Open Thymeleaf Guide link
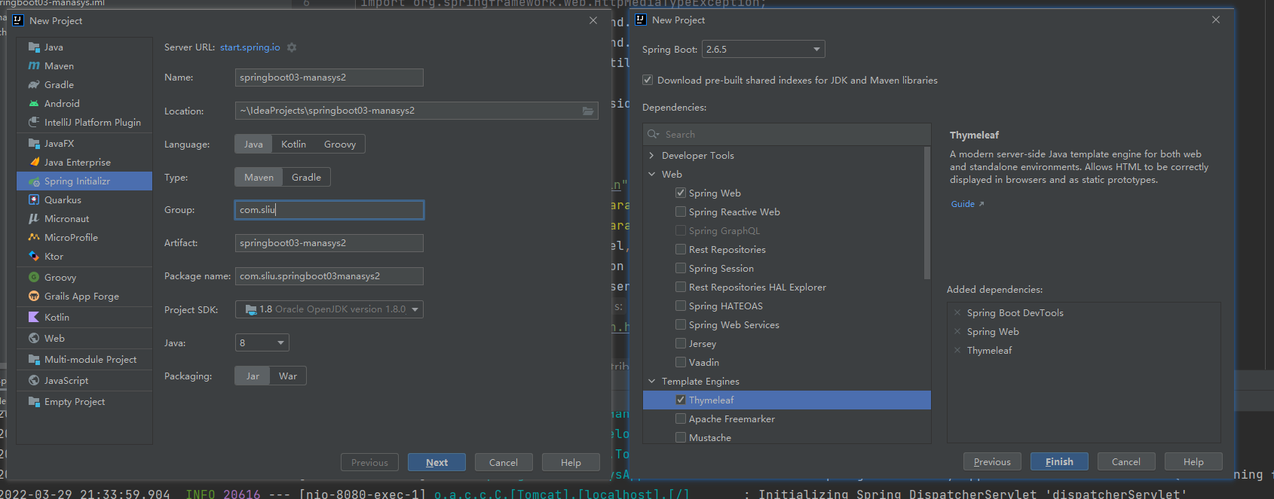This screenshot has height=499, width=1274. (967, 204)
